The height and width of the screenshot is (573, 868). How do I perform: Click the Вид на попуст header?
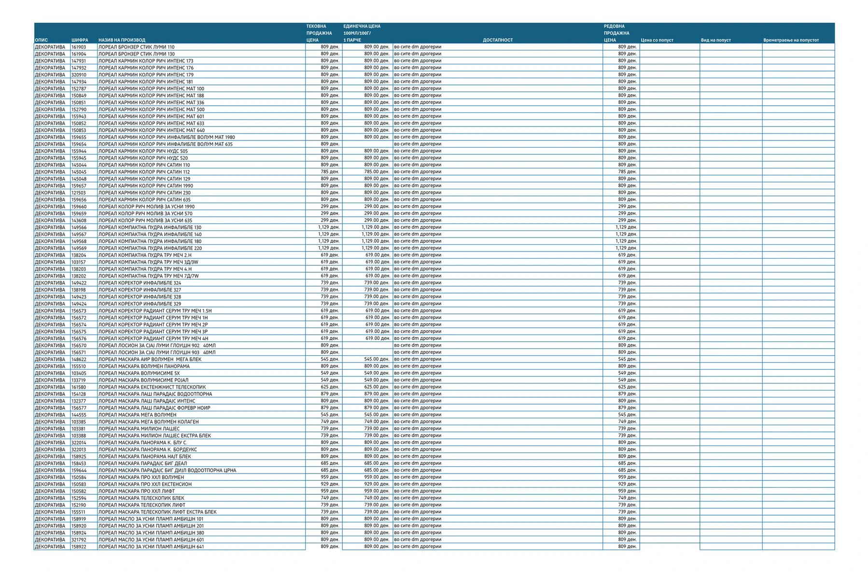click(x=716, y=40)
